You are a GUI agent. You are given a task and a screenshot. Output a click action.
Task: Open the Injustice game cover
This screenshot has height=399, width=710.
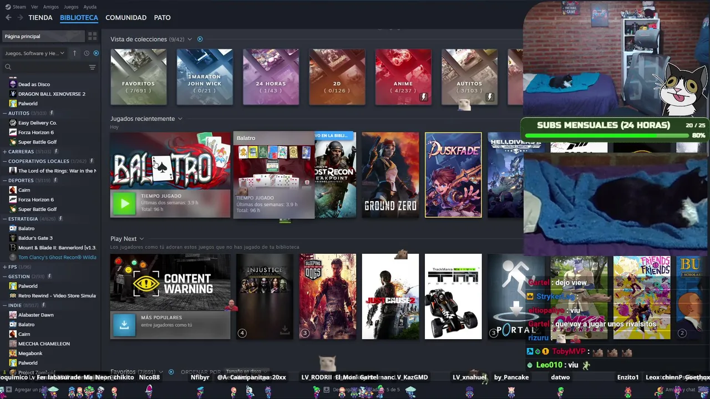265,296
